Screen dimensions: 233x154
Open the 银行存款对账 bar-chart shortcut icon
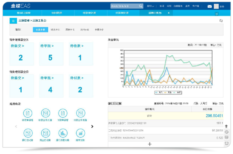63,133
